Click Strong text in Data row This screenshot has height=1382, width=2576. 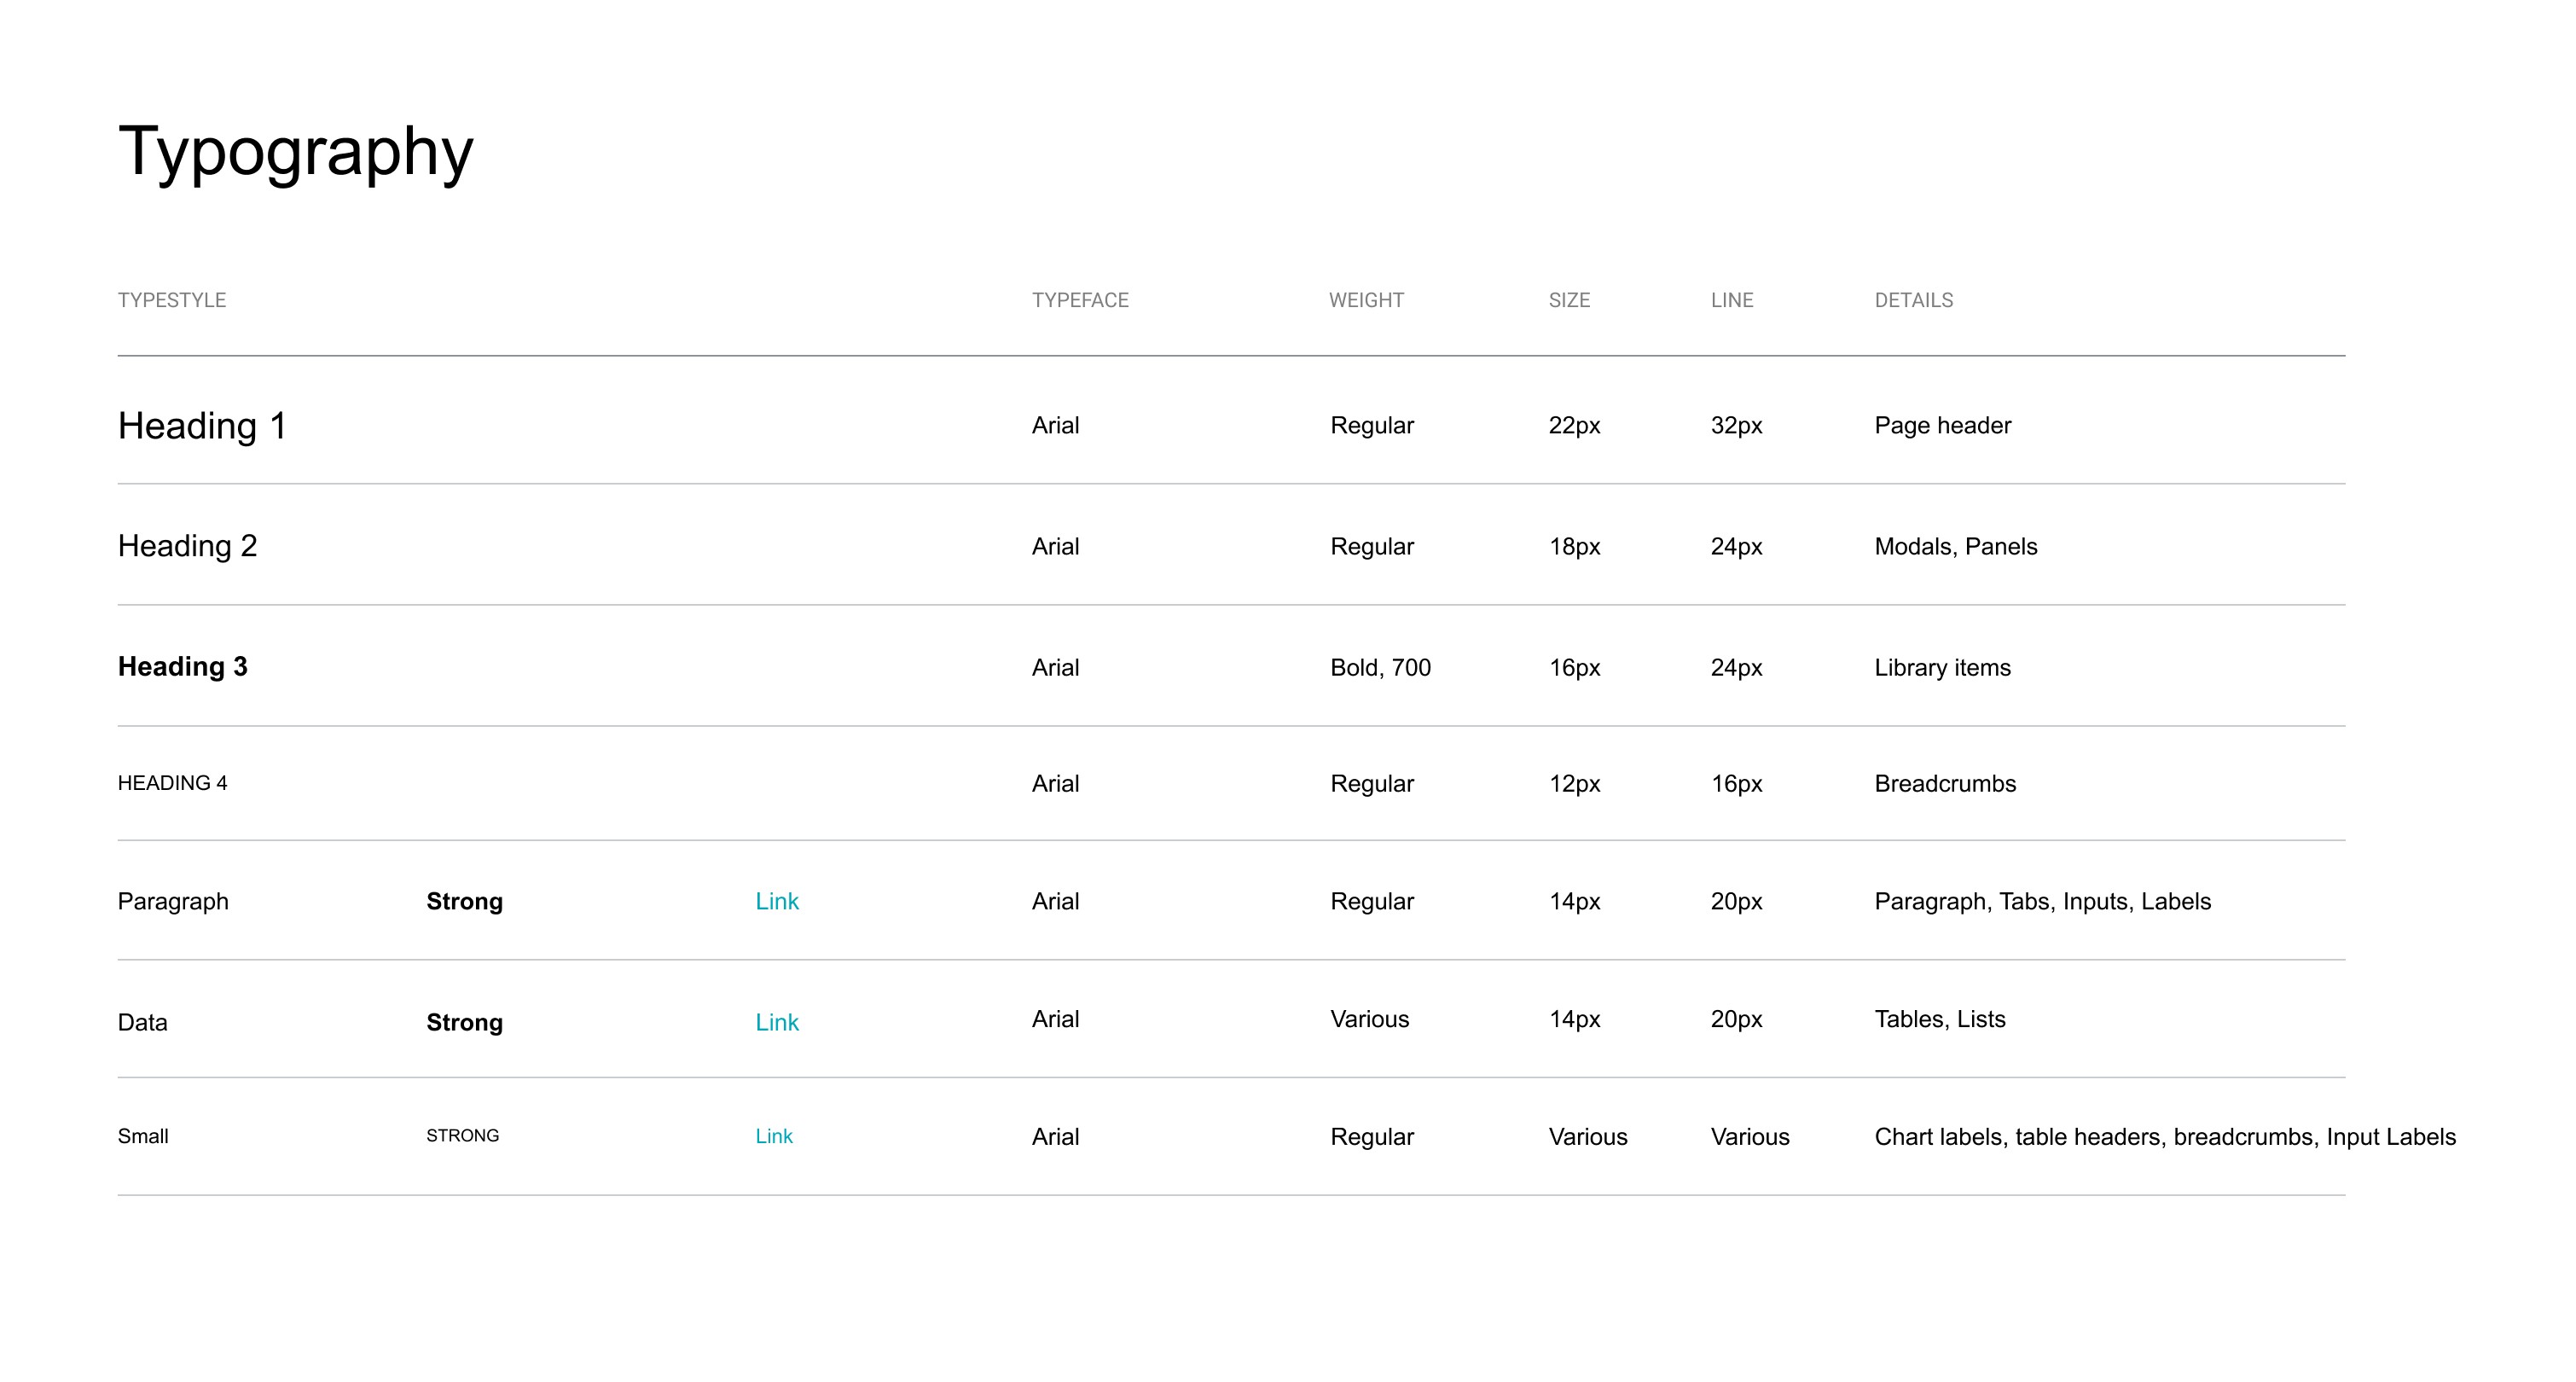(x=464, y=1022)
